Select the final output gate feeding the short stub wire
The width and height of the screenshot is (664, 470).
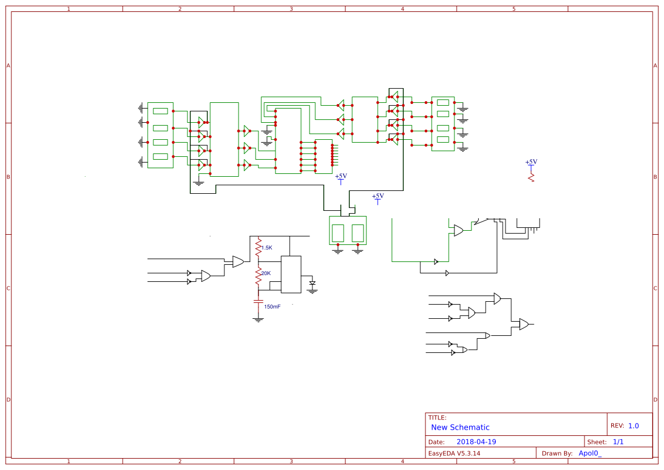click(x=524, y=324)
